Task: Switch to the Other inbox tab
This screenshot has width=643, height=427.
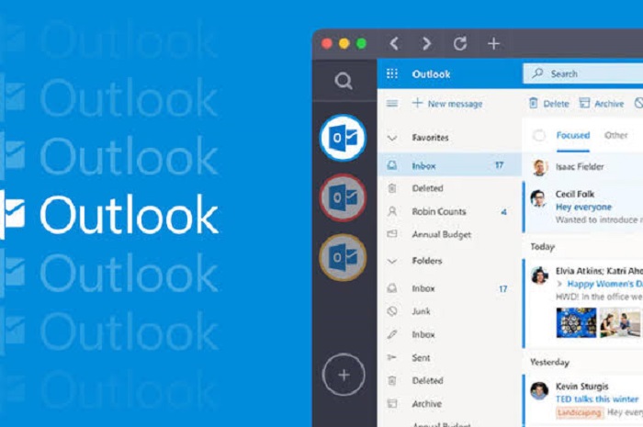Action: [x=615, y=136]
